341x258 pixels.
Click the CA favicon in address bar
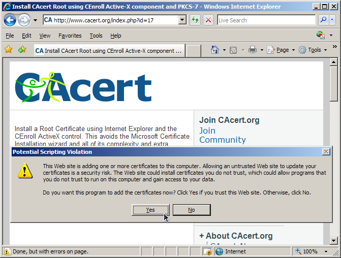(x=48, y=20)
